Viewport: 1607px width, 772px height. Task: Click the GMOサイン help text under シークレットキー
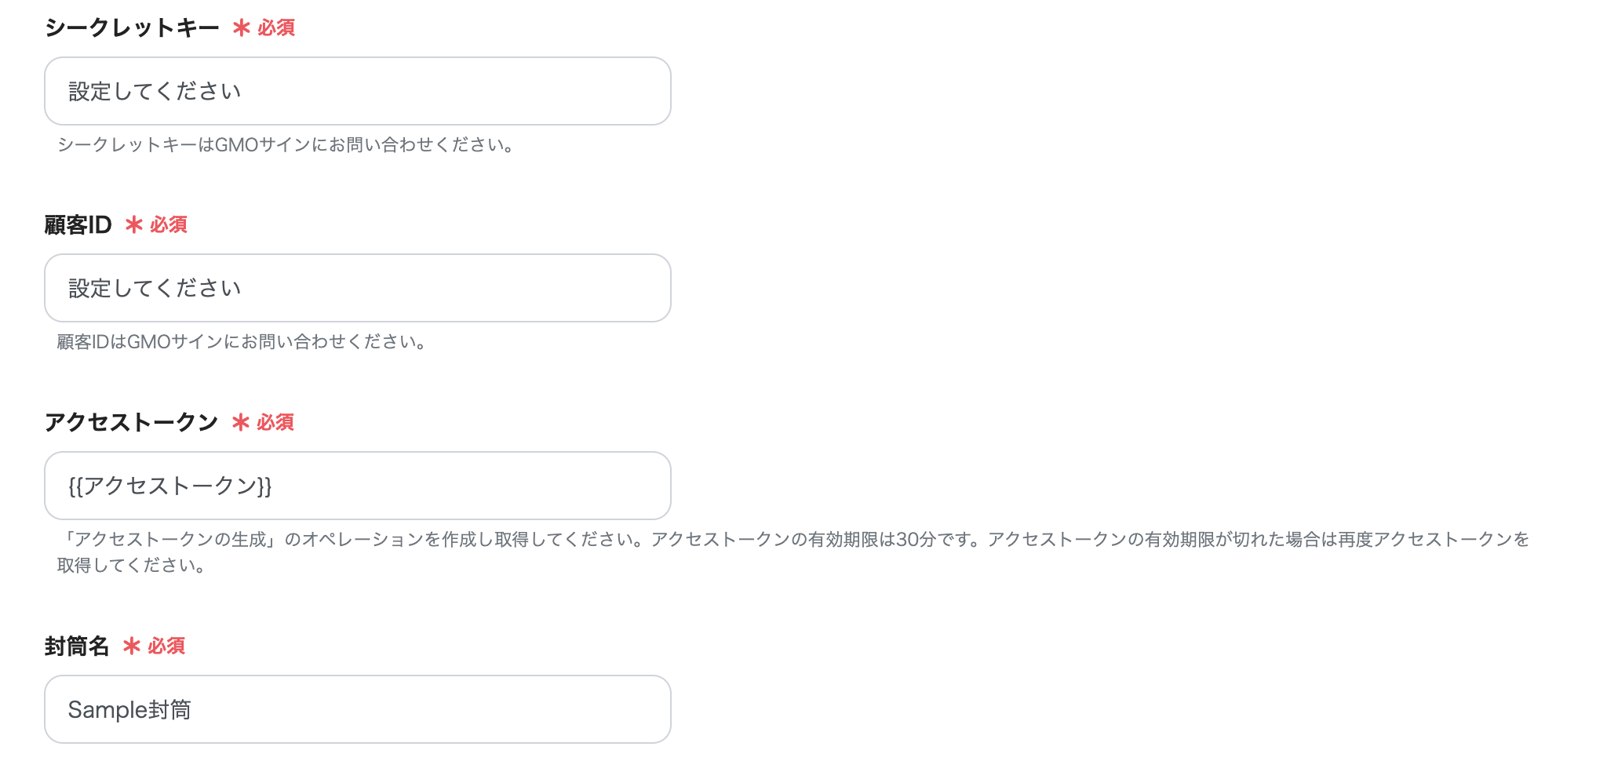(x=286, y=144)
